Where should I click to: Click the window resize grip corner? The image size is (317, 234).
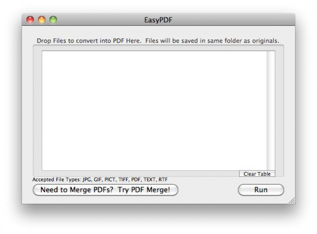tap(292, 201)
